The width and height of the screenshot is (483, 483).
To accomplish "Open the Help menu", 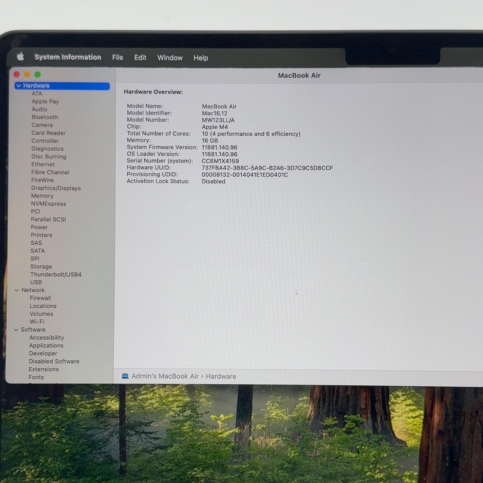I will [201, 58].
